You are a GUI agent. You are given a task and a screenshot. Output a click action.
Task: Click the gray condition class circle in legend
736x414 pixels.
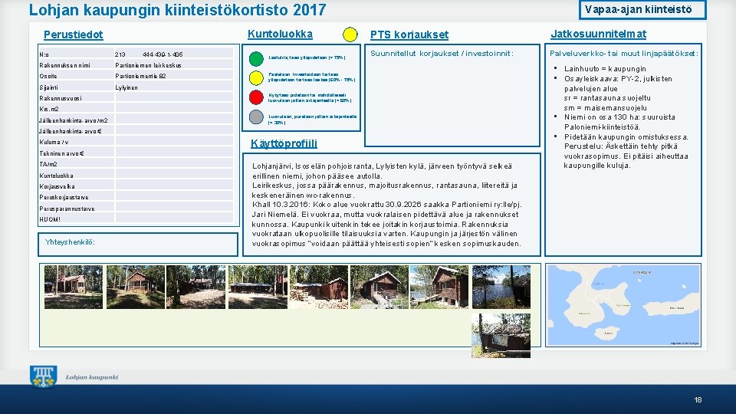coord(256,117)
